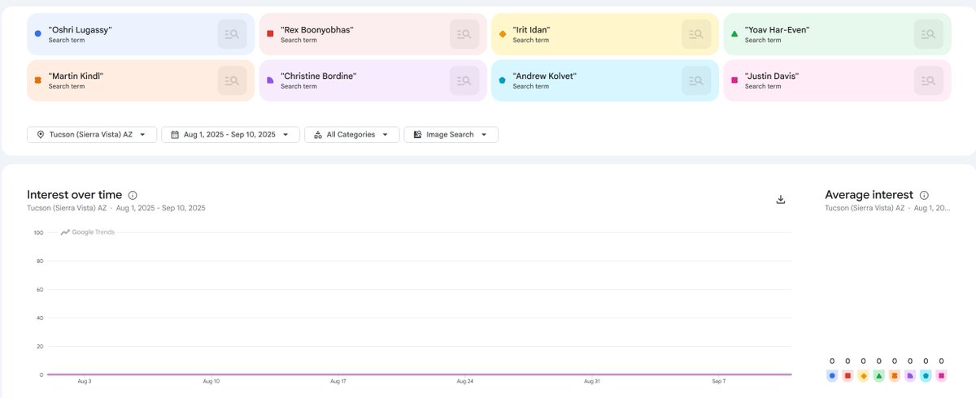Viewport: 976px width, 398px height.
Task: Click the download icon for Interest over time
Action: click(x=781, y=199)
